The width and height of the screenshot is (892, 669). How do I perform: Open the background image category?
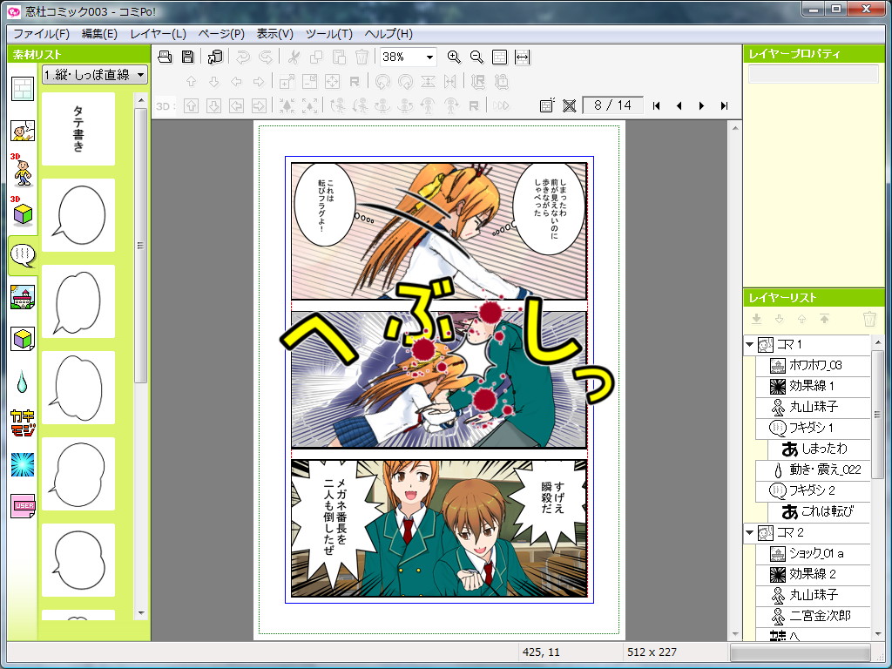tap(23, 297)
